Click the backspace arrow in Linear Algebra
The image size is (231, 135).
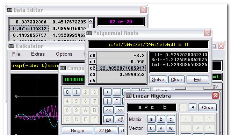point(193,107)
